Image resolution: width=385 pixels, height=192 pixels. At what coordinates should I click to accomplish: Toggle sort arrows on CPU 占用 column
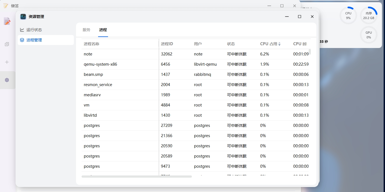tap(279, 44)
